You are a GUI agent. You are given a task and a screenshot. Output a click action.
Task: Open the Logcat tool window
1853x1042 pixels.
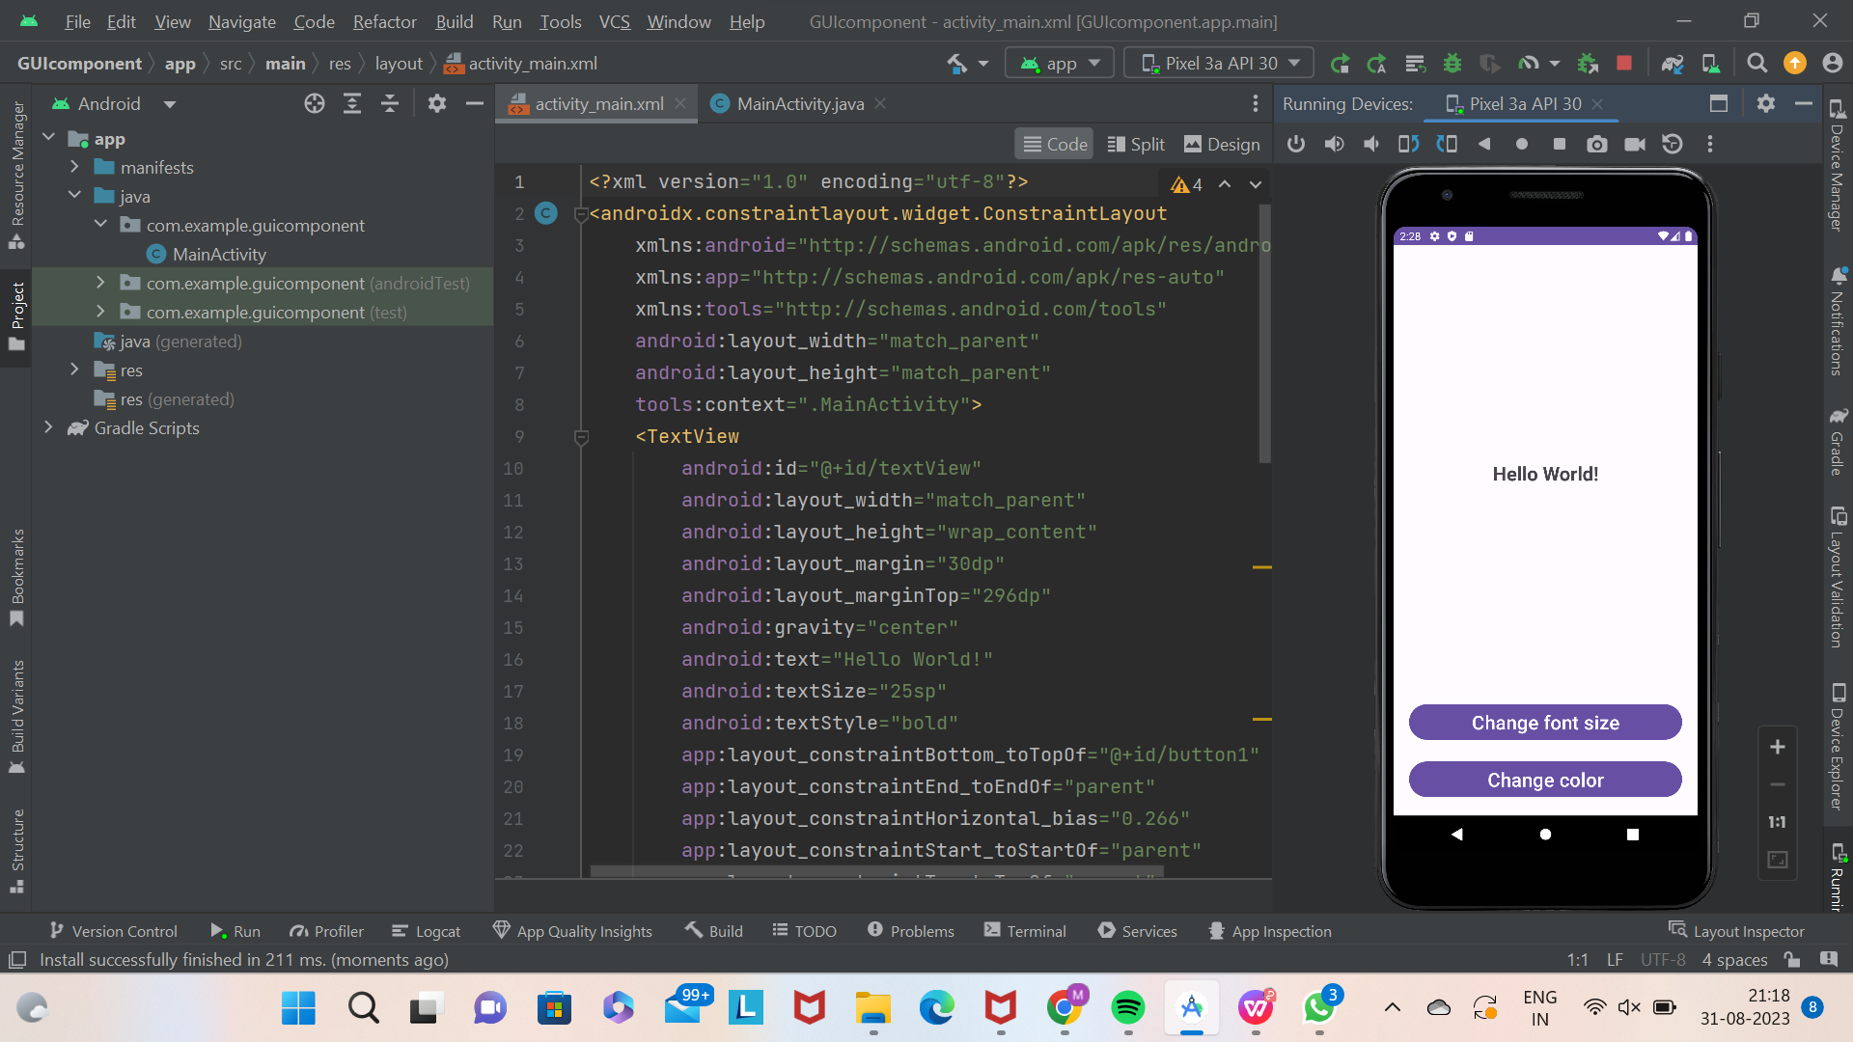click(x=426, y=930)
